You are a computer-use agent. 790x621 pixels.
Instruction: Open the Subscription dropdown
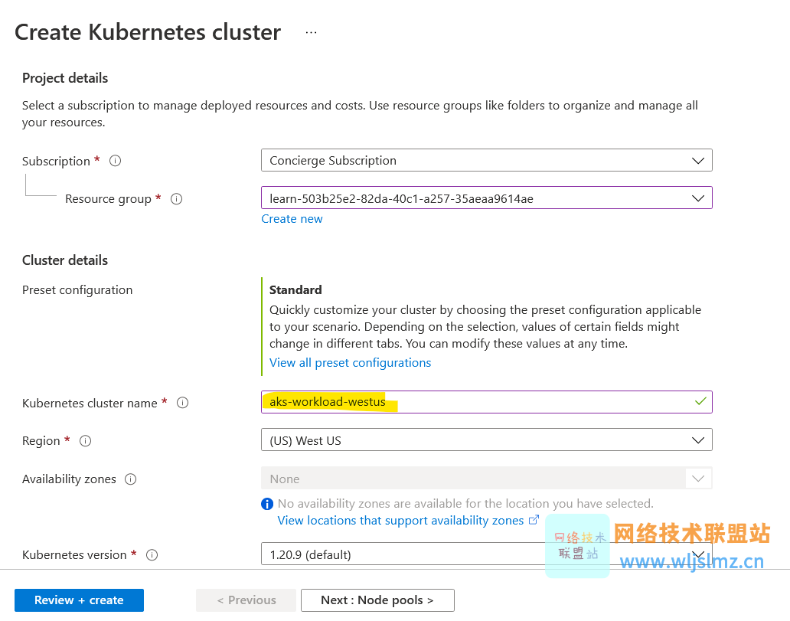pos(486,161)
